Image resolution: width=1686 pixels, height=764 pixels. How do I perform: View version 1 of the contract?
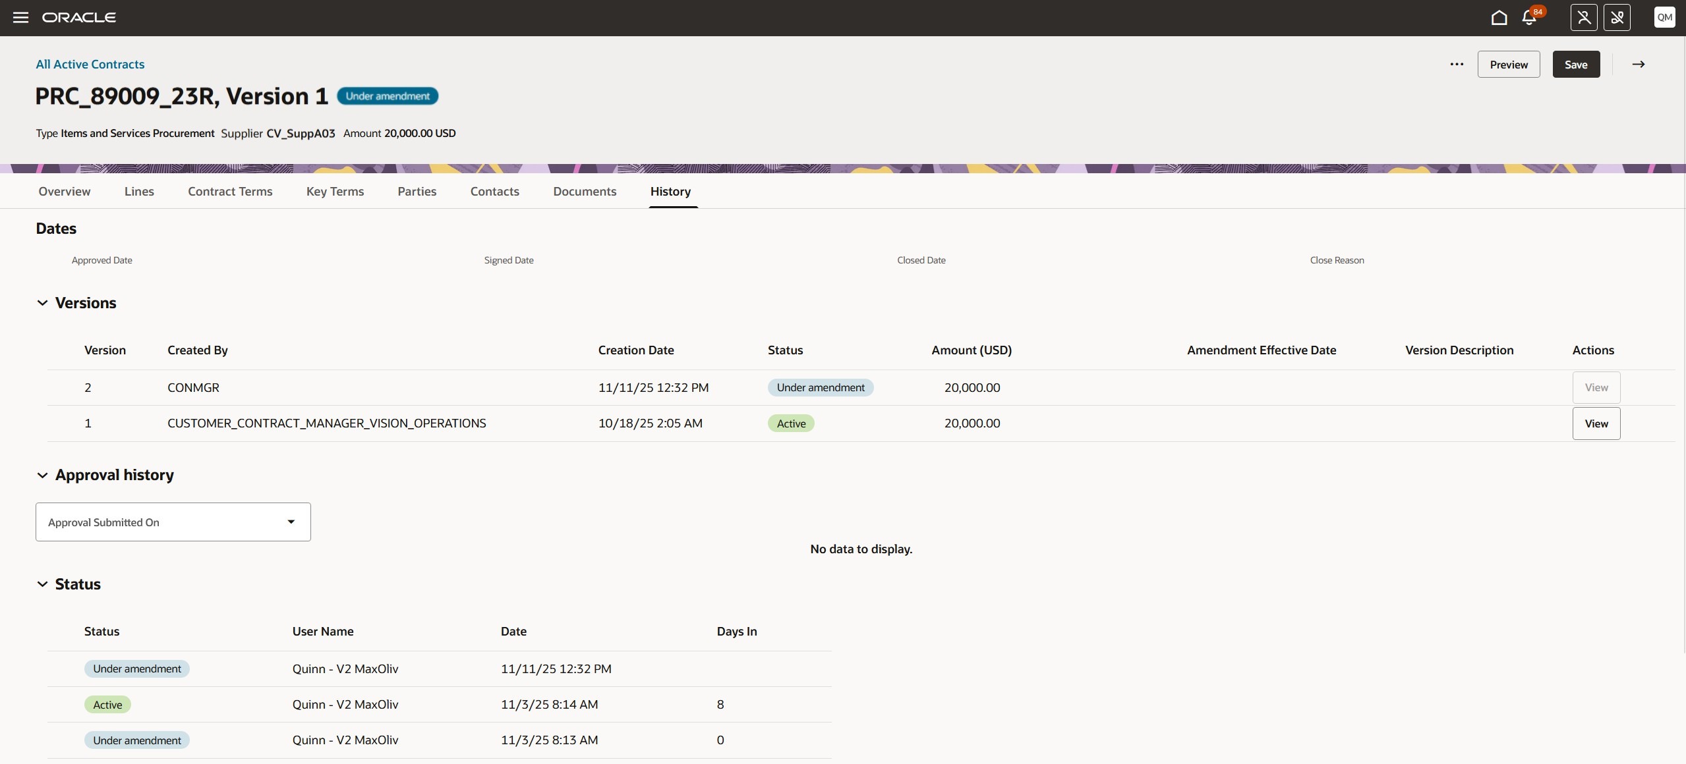(1596, 423)
